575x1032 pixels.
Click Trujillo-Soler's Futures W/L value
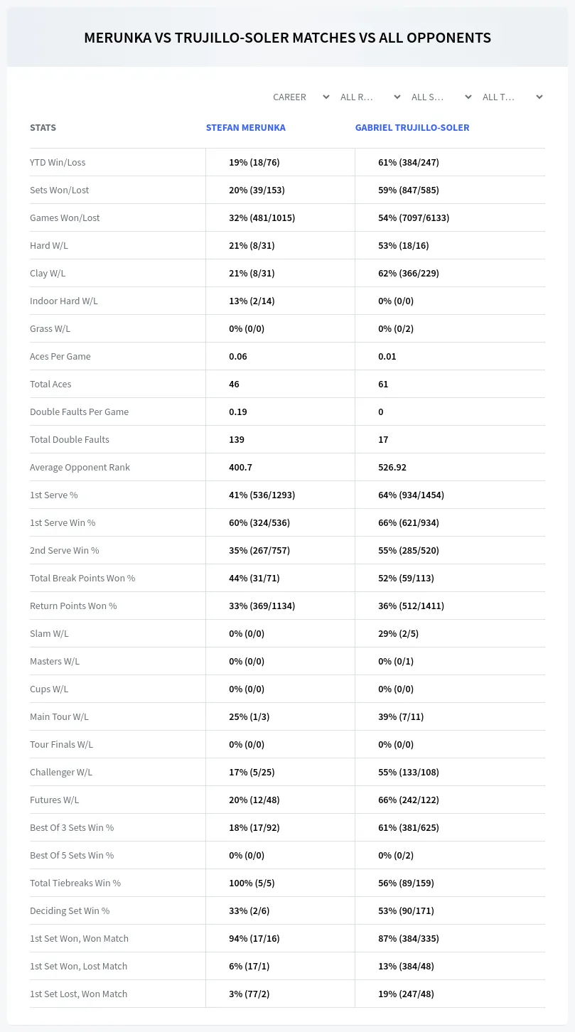coord(409,800)
